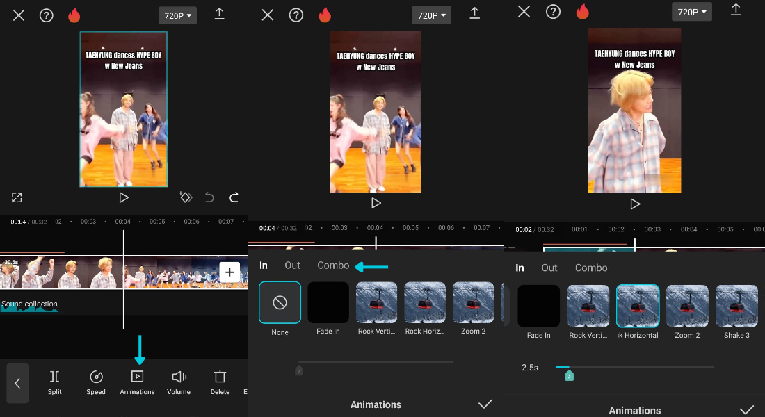This screenshot has height=417, width=765.
Task: Export video from the right panel
Action: pyautogui.click(x=736, y=10)
